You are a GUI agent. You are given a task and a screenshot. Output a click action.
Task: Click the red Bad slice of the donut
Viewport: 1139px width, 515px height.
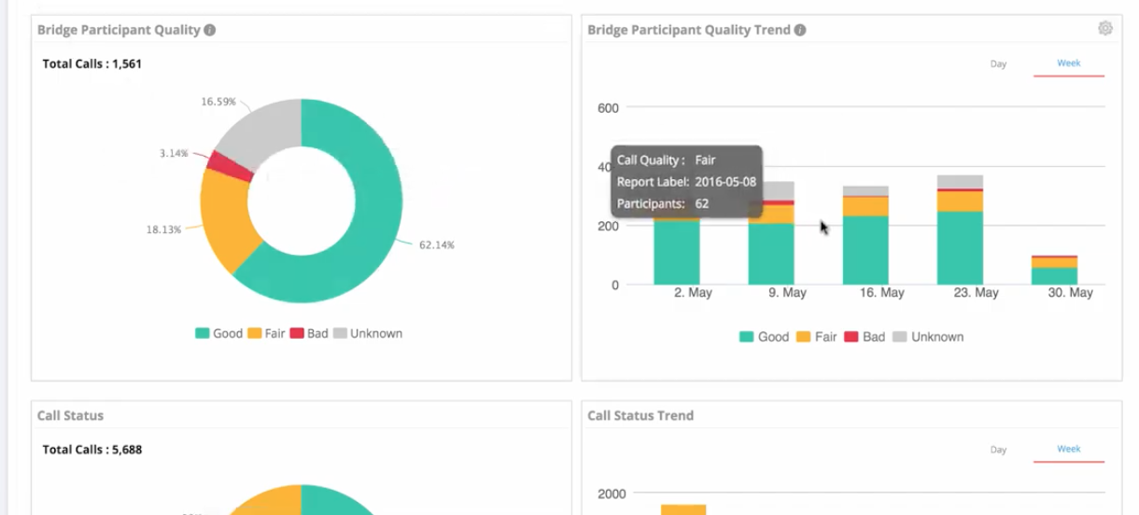(230, 165)
